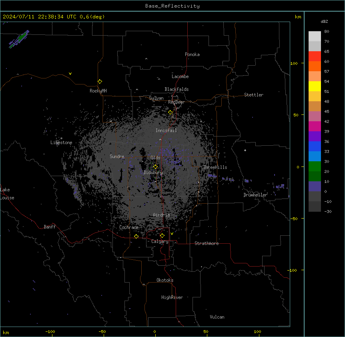Click the Sundre town label
This screenshot has width=345, height=337.
[x=117, y=156]
